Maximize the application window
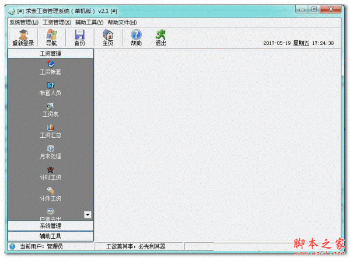Image resolution: width=350 pixels, height=258 pixels. [314, 9]
